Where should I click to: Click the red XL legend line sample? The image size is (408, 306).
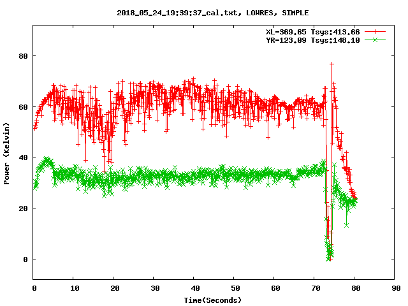pos(375,32)
